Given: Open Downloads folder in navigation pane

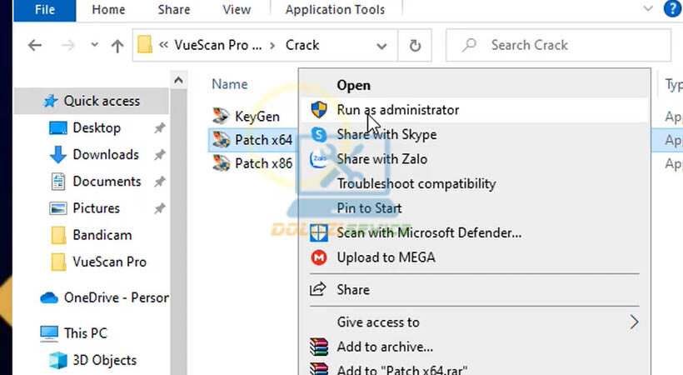Looking at the screenshot, I should pos(105,155).
